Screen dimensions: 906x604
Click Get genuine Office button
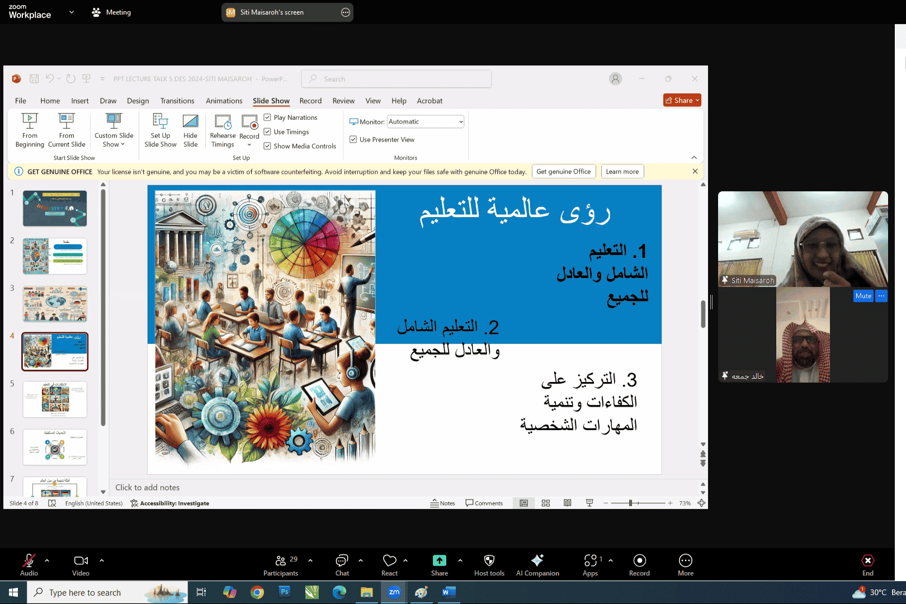coord(563,172)
